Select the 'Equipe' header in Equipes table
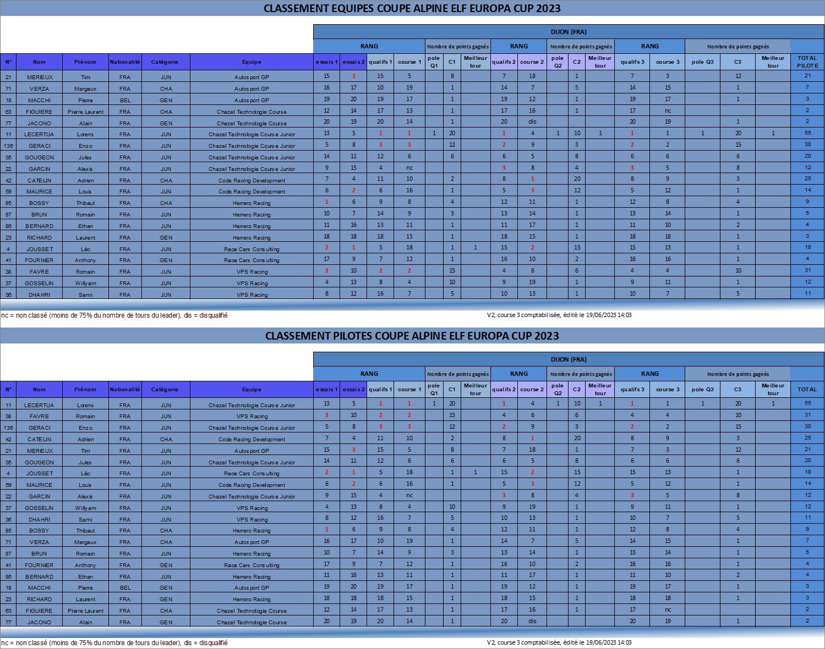825x649 pixels. 252,62
